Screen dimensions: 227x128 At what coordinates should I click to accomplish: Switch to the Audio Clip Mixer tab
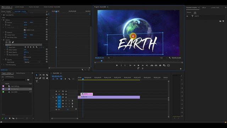(x=52, y=7)
